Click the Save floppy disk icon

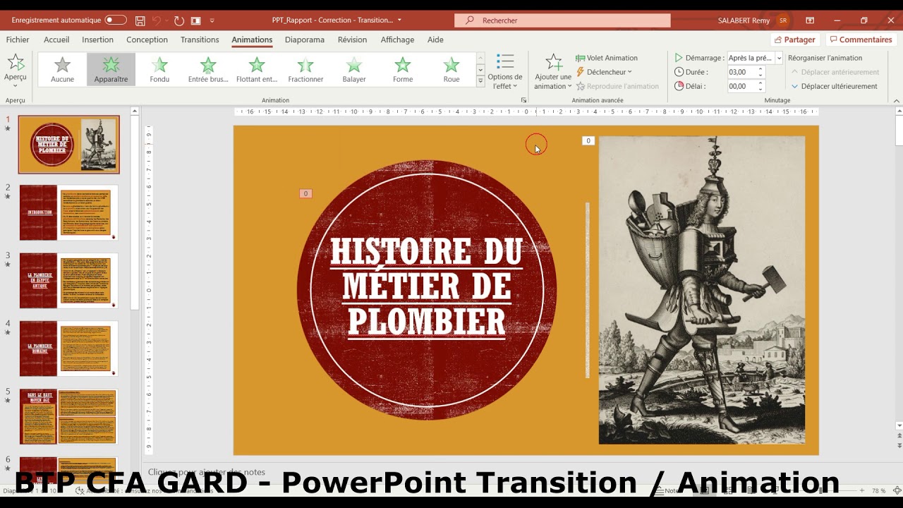140,20
